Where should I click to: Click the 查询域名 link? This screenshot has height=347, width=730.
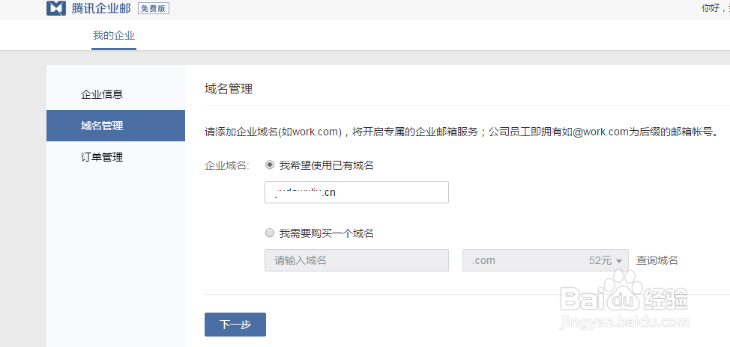pyautogui.click(x=657, y=260)
